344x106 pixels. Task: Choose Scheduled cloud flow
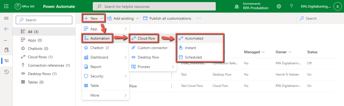(200, 57)
